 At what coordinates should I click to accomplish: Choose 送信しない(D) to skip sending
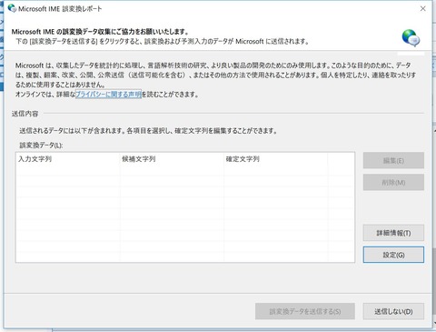pos(393,311)
